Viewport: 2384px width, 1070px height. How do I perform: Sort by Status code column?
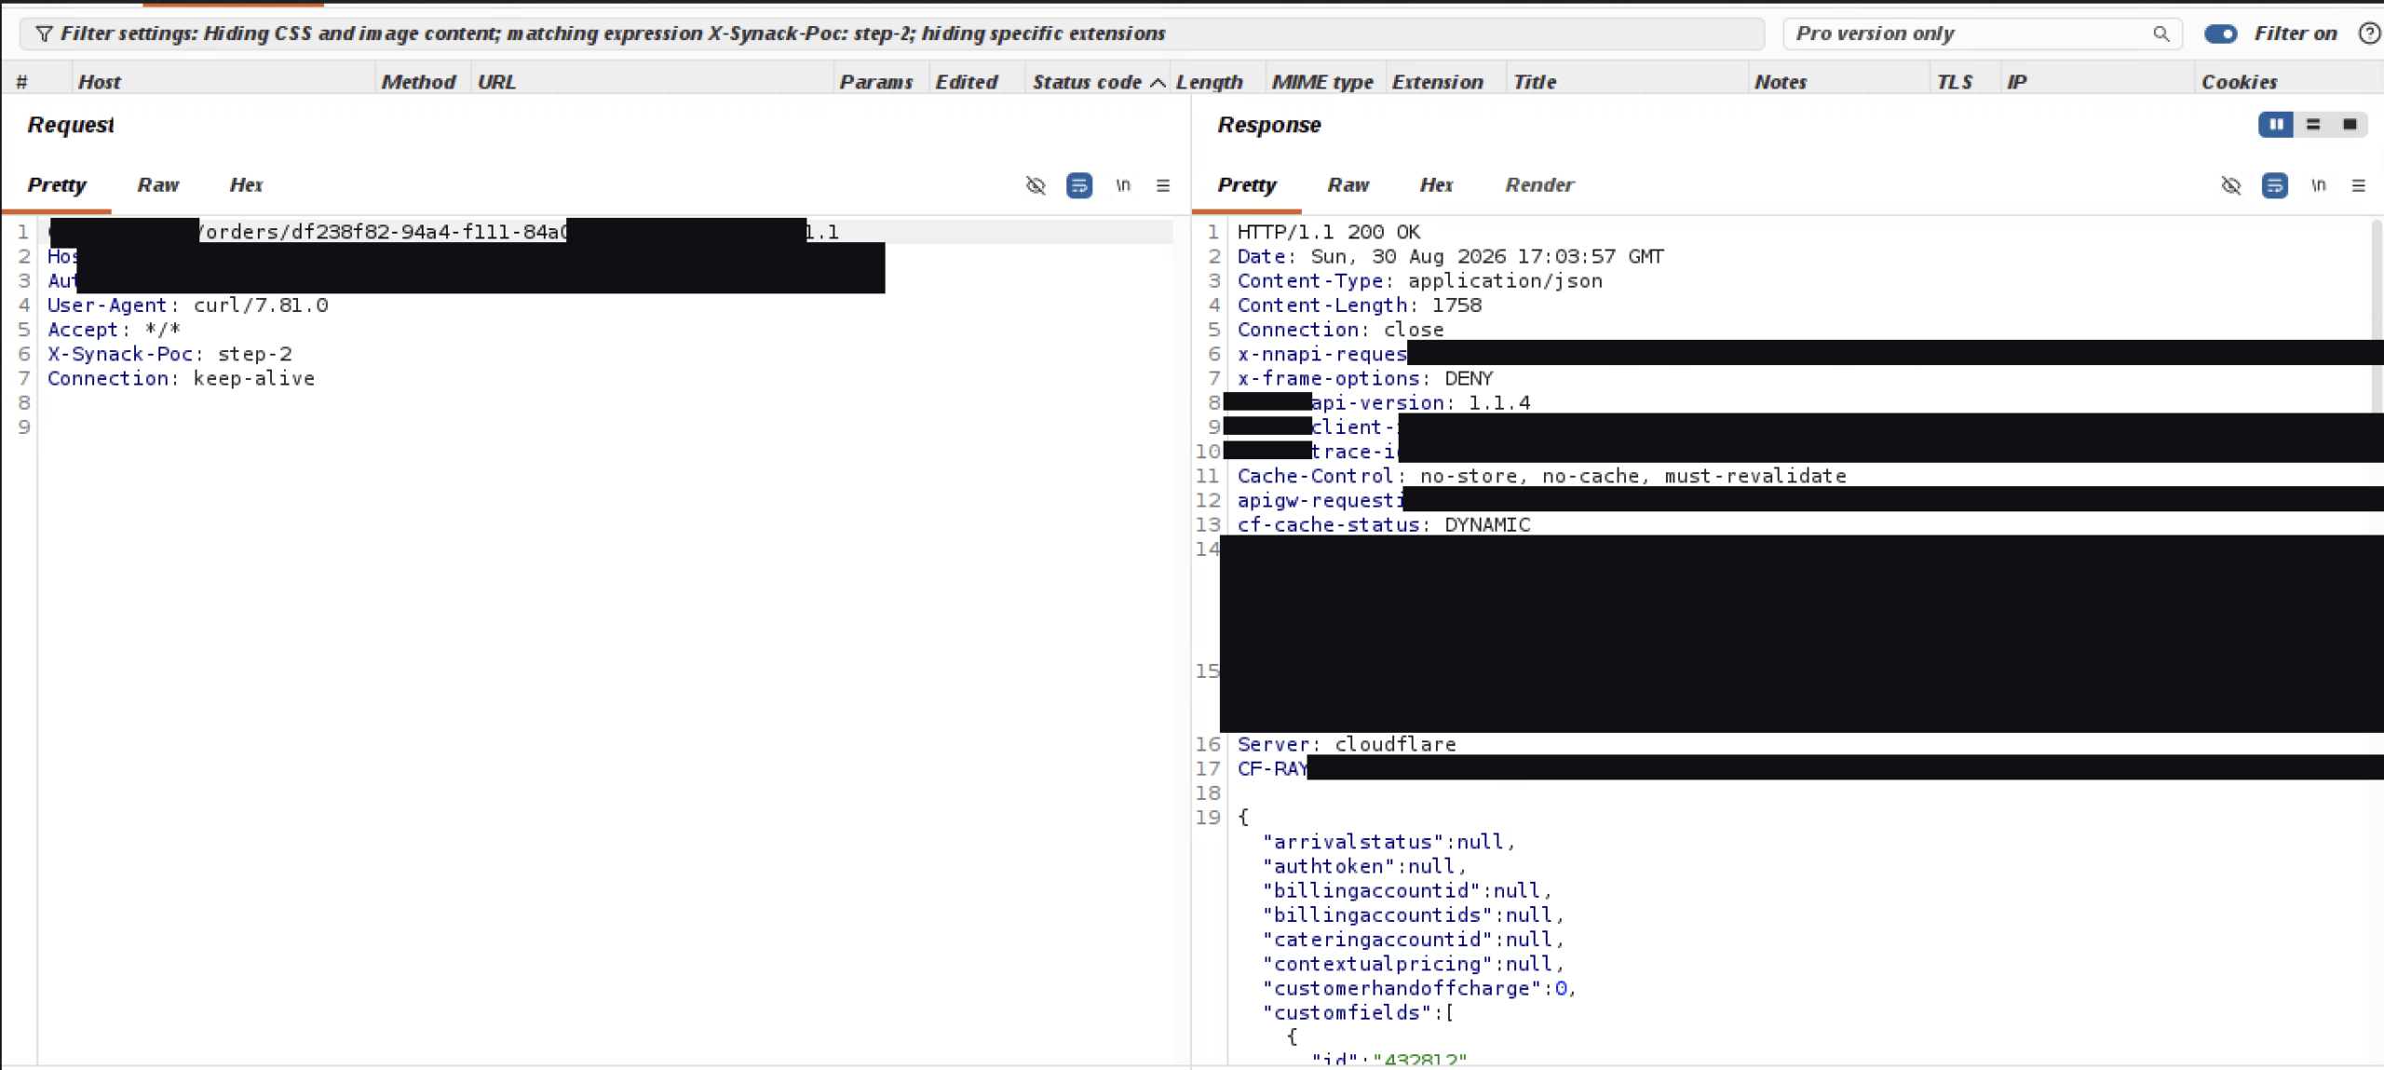1098,82
